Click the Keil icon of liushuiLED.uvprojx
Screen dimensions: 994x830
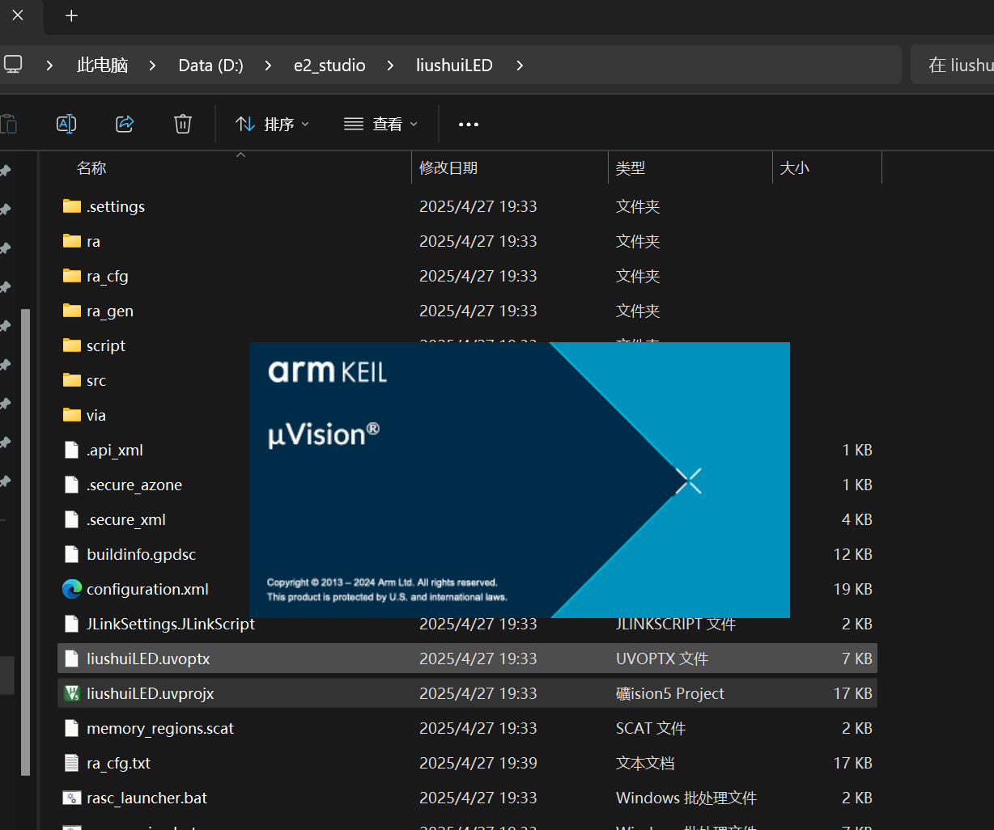click(x=72, y=693)
